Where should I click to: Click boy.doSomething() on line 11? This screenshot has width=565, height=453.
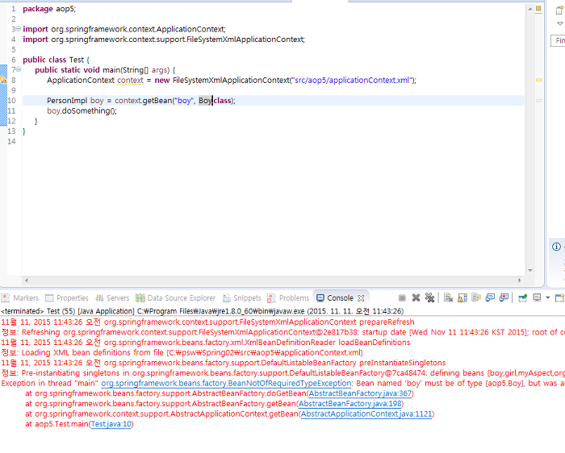coord(82,110)
